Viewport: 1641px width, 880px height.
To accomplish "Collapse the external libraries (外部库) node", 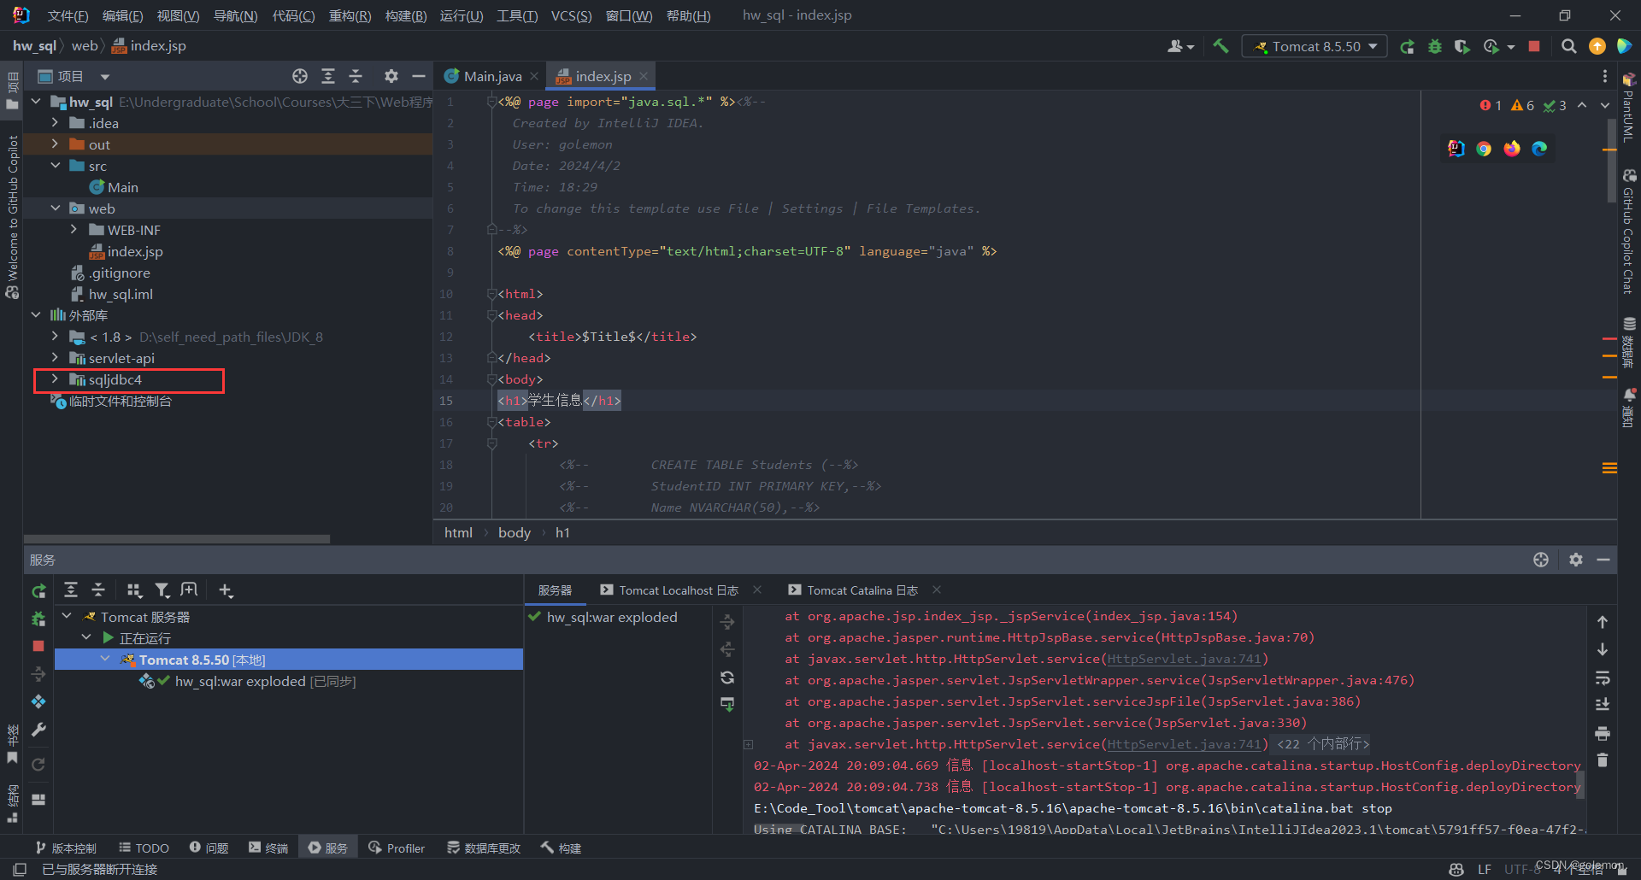I will 36,315.
